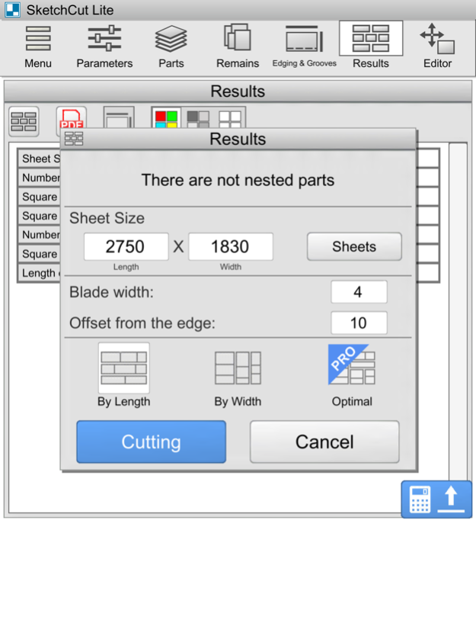The height and width of the screenshot is (636, 476).
Task: Cancel the Results dialog
Action: pyautogui.click(x=324, y=442)
